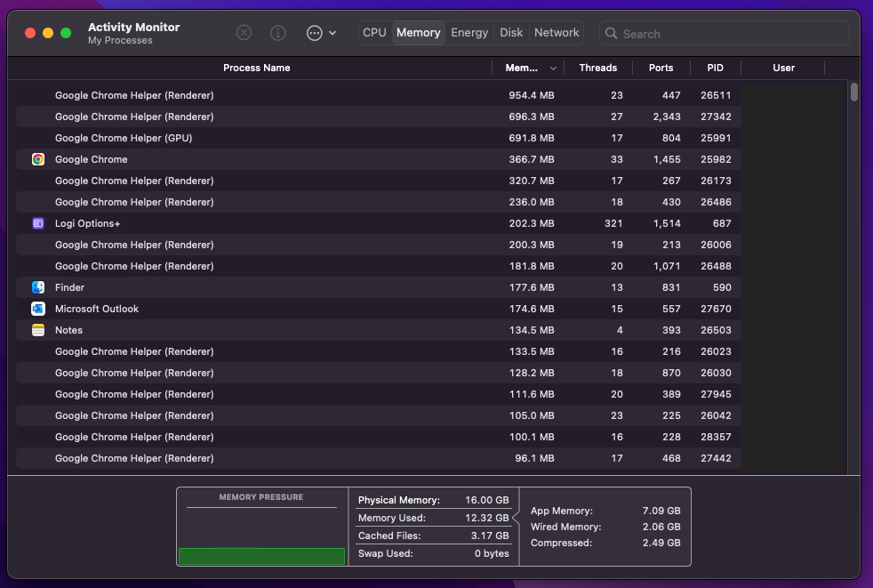The width and height of the screenshot is (873, 588).
Task: Select the Finder process name
Action: (x=69, y=287)
